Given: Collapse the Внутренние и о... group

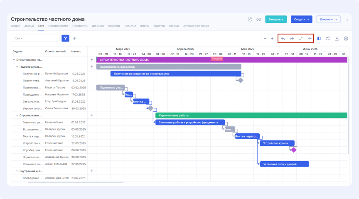Looking at the screenshot, I should 17,171.
